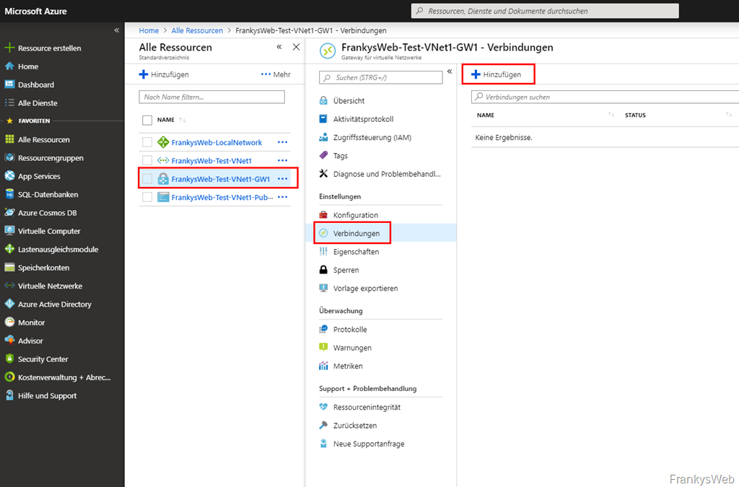The height and width of the screenshot is (487, 739).
Task: Select the Lastenausgleichsmodule icon in sidebar
Action: pos(9,249)
